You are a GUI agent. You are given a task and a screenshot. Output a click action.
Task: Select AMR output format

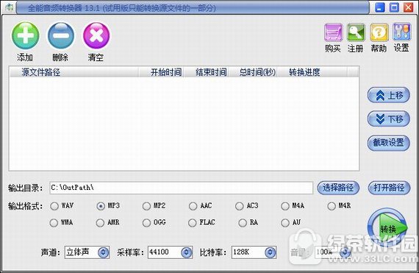[x=100, y=223]
